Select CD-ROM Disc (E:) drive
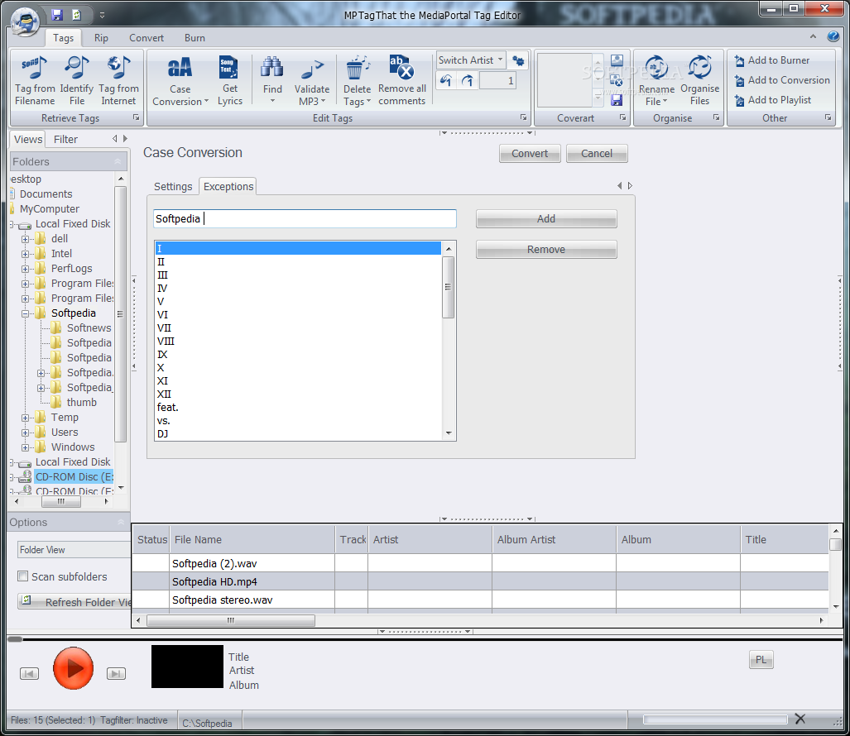This screenshot has width=850, height=736. tap(74, 477)
